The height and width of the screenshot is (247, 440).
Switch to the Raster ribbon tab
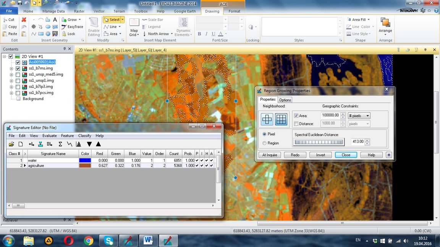[x=79, y=11]
